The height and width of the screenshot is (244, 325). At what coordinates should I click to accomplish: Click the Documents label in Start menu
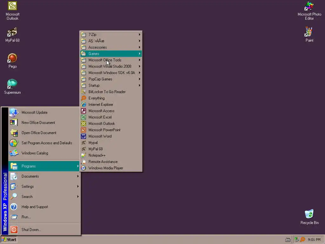click(x=30, y=176)
